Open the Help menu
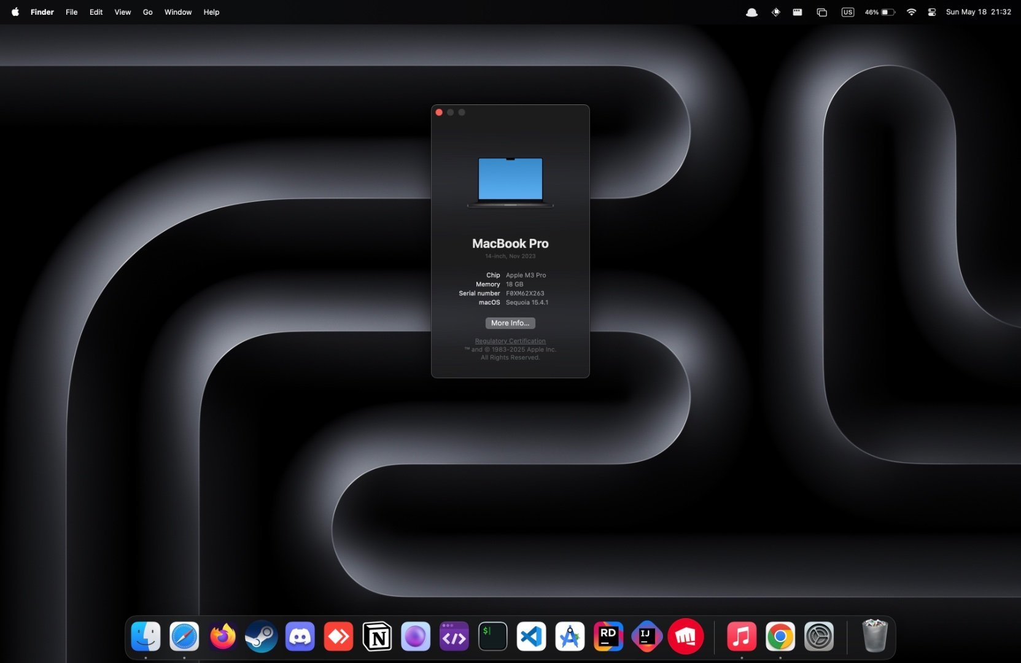Image resolution: width=1021 pixels, height=663 pixels. (x=212, y=12)
